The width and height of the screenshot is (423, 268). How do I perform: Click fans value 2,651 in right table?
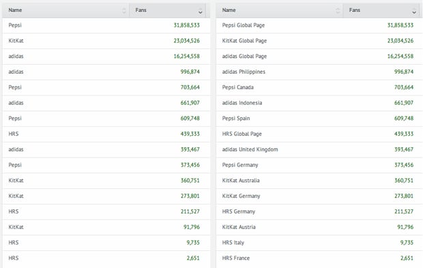click(x=407, y=258)
